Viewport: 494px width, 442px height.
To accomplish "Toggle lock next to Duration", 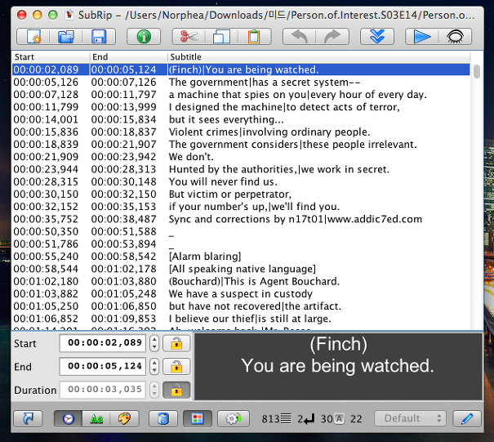I will point(176,390).
